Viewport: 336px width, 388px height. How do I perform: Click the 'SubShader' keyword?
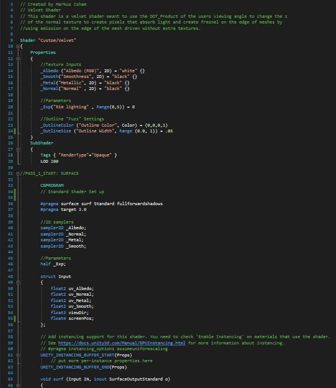click(42, 143)
